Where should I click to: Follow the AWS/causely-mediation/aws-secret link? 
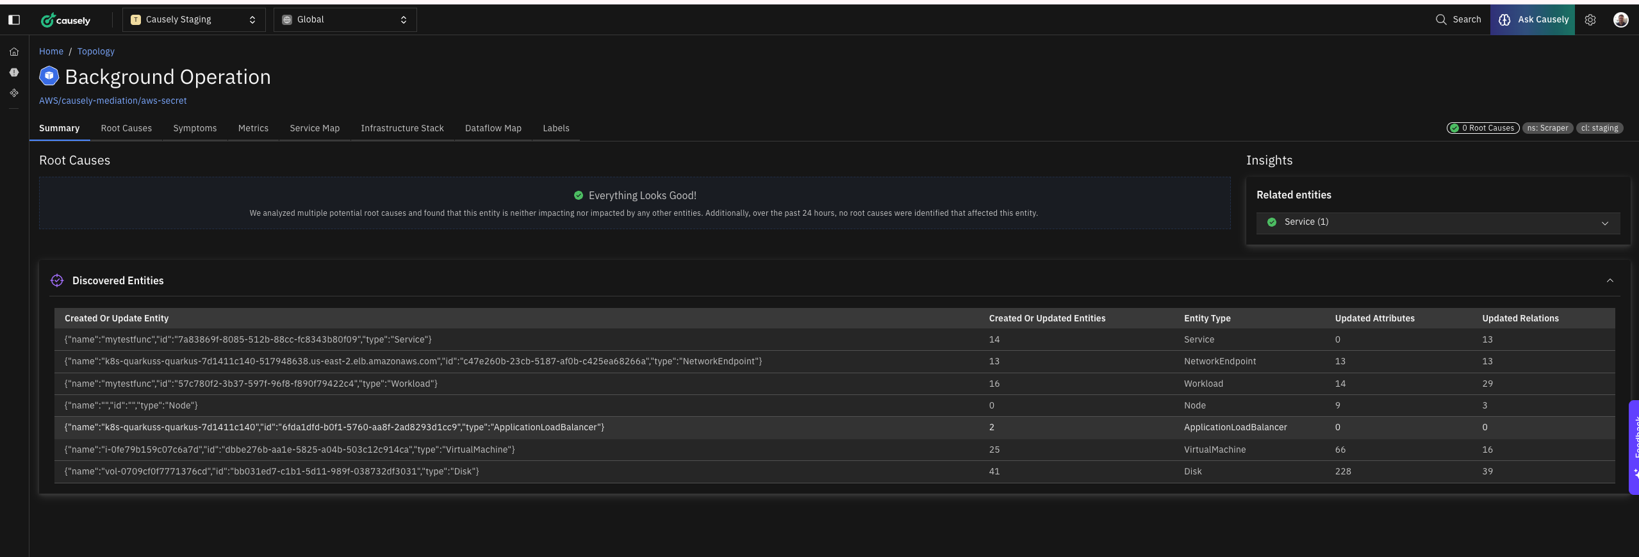click(113, 101)
